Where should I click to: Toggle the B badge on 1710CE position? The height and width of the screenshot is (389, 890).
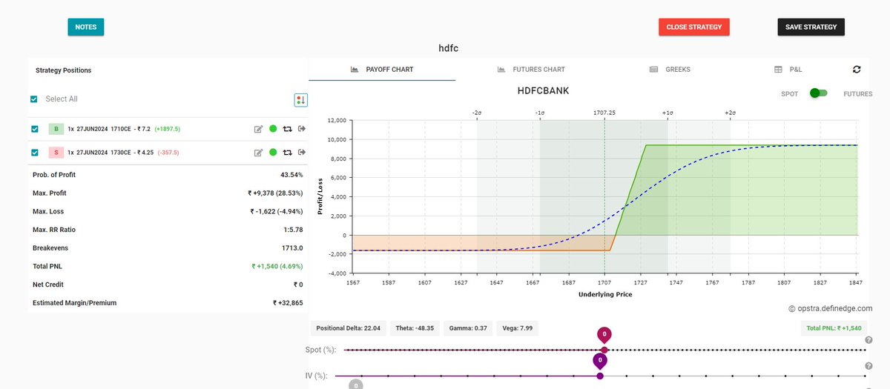56,129
